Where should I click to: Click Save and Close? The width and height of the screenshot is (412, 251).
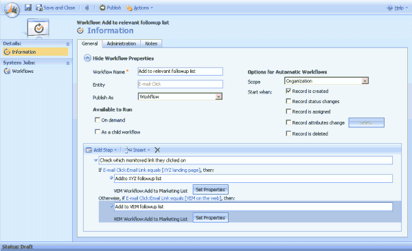(56, 8)
